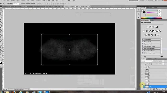This screenshot has width=167, height=93.
Task: Expand Black & White Presets
Action: [143, 48]
